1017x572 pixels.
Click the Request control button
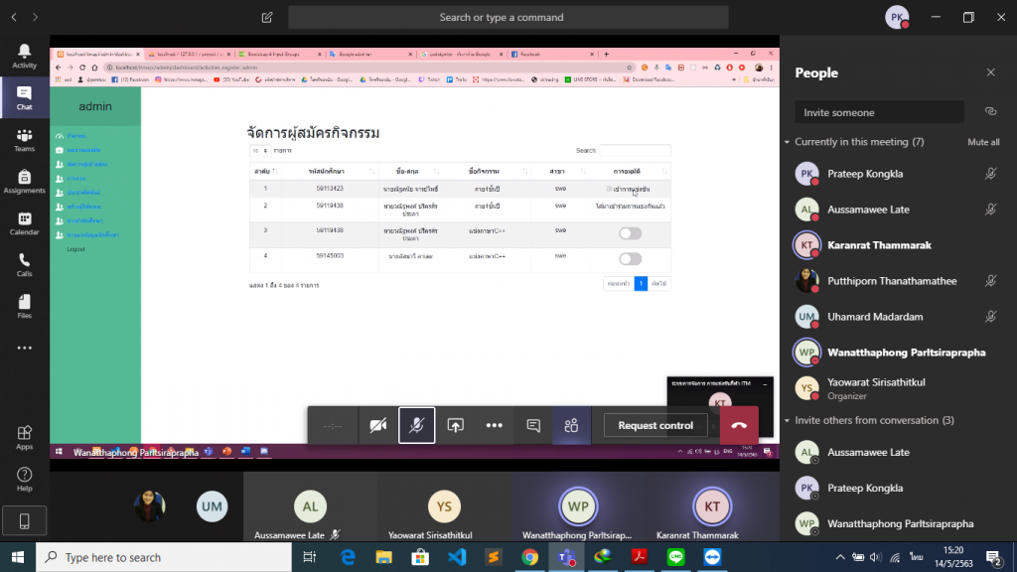(x=655, y=425)
